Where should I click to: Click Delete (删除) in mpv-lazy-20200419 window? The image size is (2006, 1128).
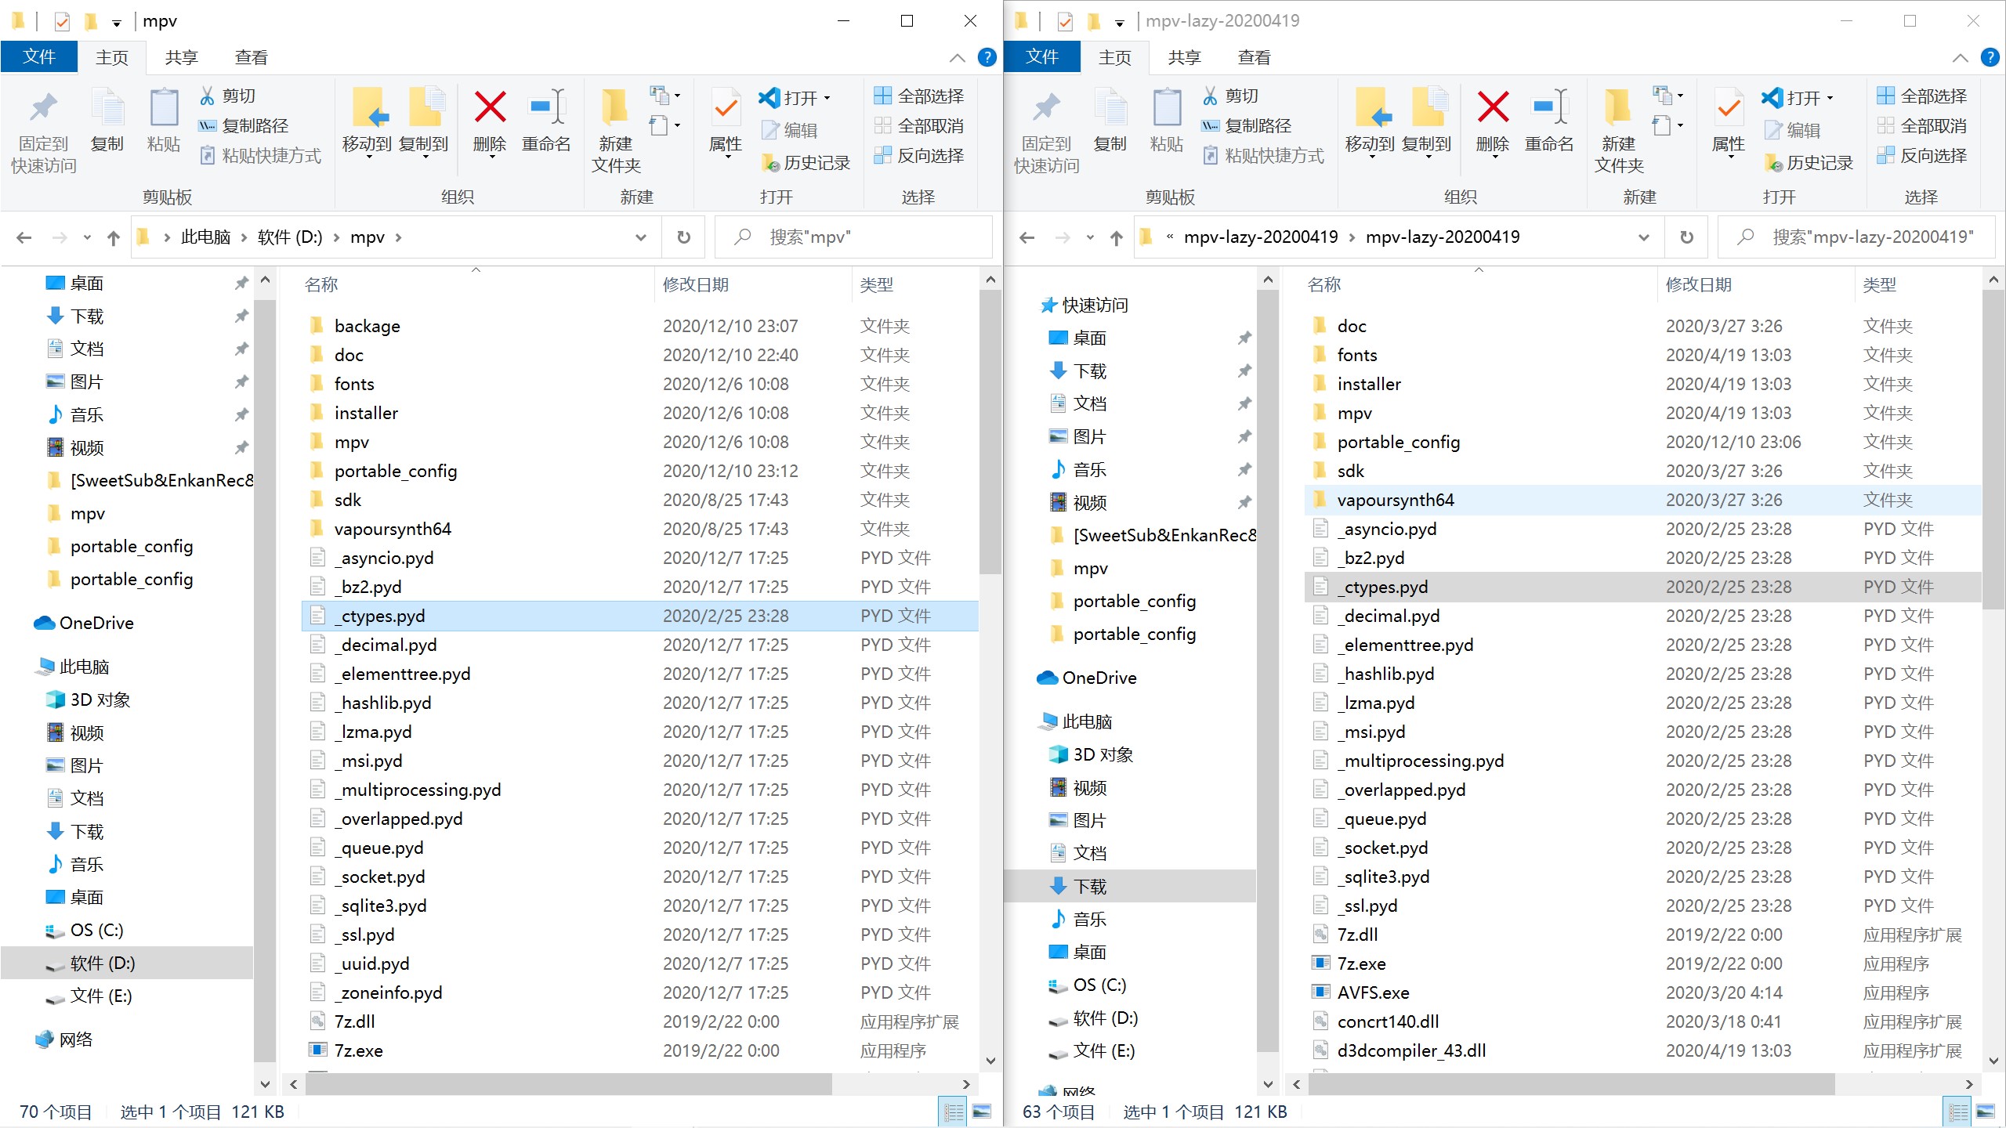tap(1493, 122)
